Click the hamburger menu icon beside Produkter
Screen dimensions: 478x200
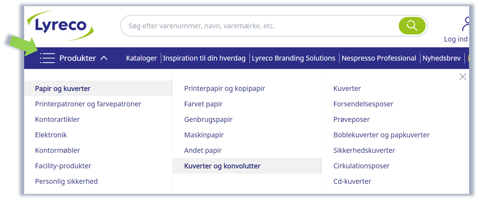pyautogui.click(x=47, y=58)
